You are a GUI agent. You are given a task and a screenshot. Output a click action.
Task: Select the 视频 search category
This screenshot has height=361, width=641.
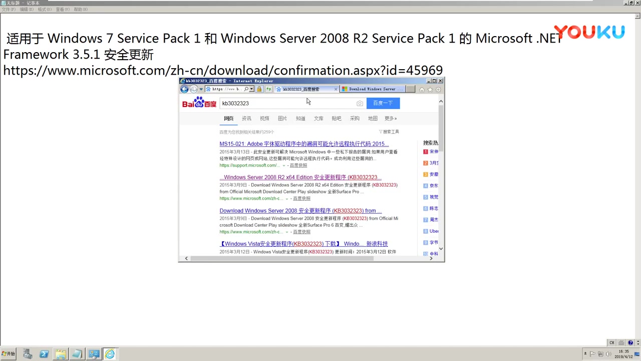click(264, 118)
